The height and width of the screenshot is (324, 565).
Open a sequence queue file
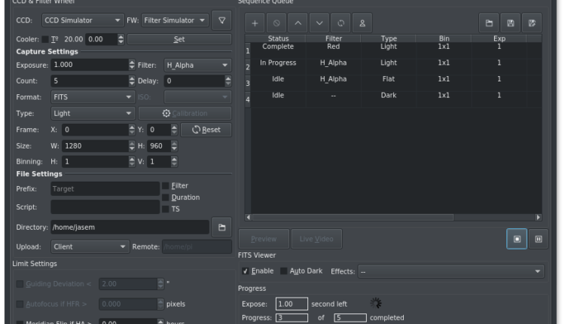pyautogui.click(x=489, y=23)
